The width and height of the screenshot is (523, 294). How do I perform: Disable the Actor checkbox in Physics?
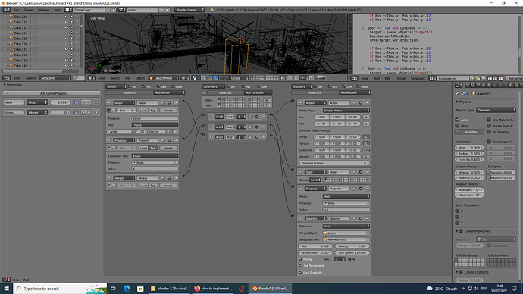click(457, 120)
